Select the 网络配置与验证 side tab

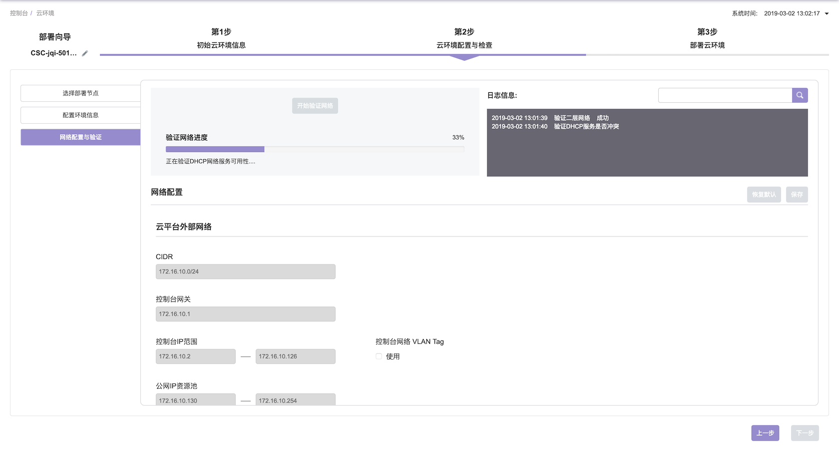click(80, 137)
